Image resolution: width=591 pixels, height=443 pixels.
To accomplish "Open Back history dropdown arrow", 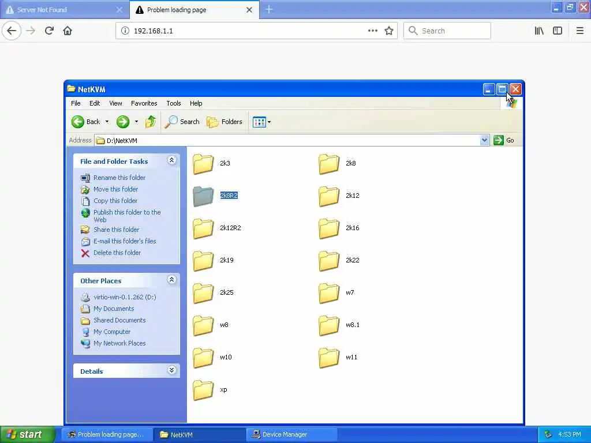I will 107,122.
